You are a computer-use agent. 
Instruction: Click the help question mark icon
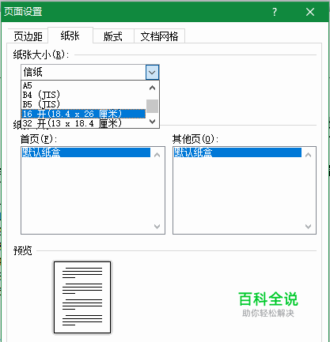(x=275, y=12)
